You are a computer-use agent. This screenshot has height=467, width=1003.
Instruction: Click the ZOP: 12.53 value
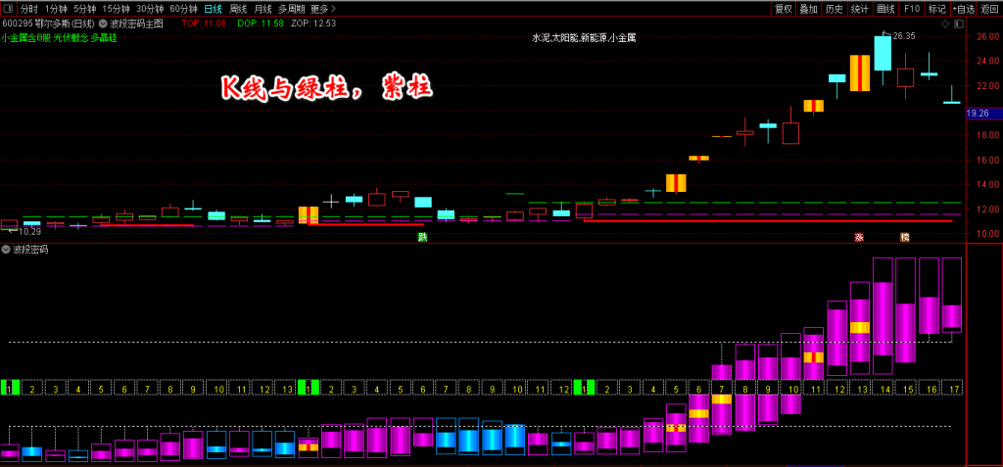point(312,23)
